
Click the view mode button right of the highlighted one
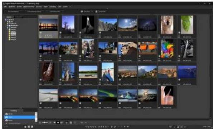pos(62,123)
